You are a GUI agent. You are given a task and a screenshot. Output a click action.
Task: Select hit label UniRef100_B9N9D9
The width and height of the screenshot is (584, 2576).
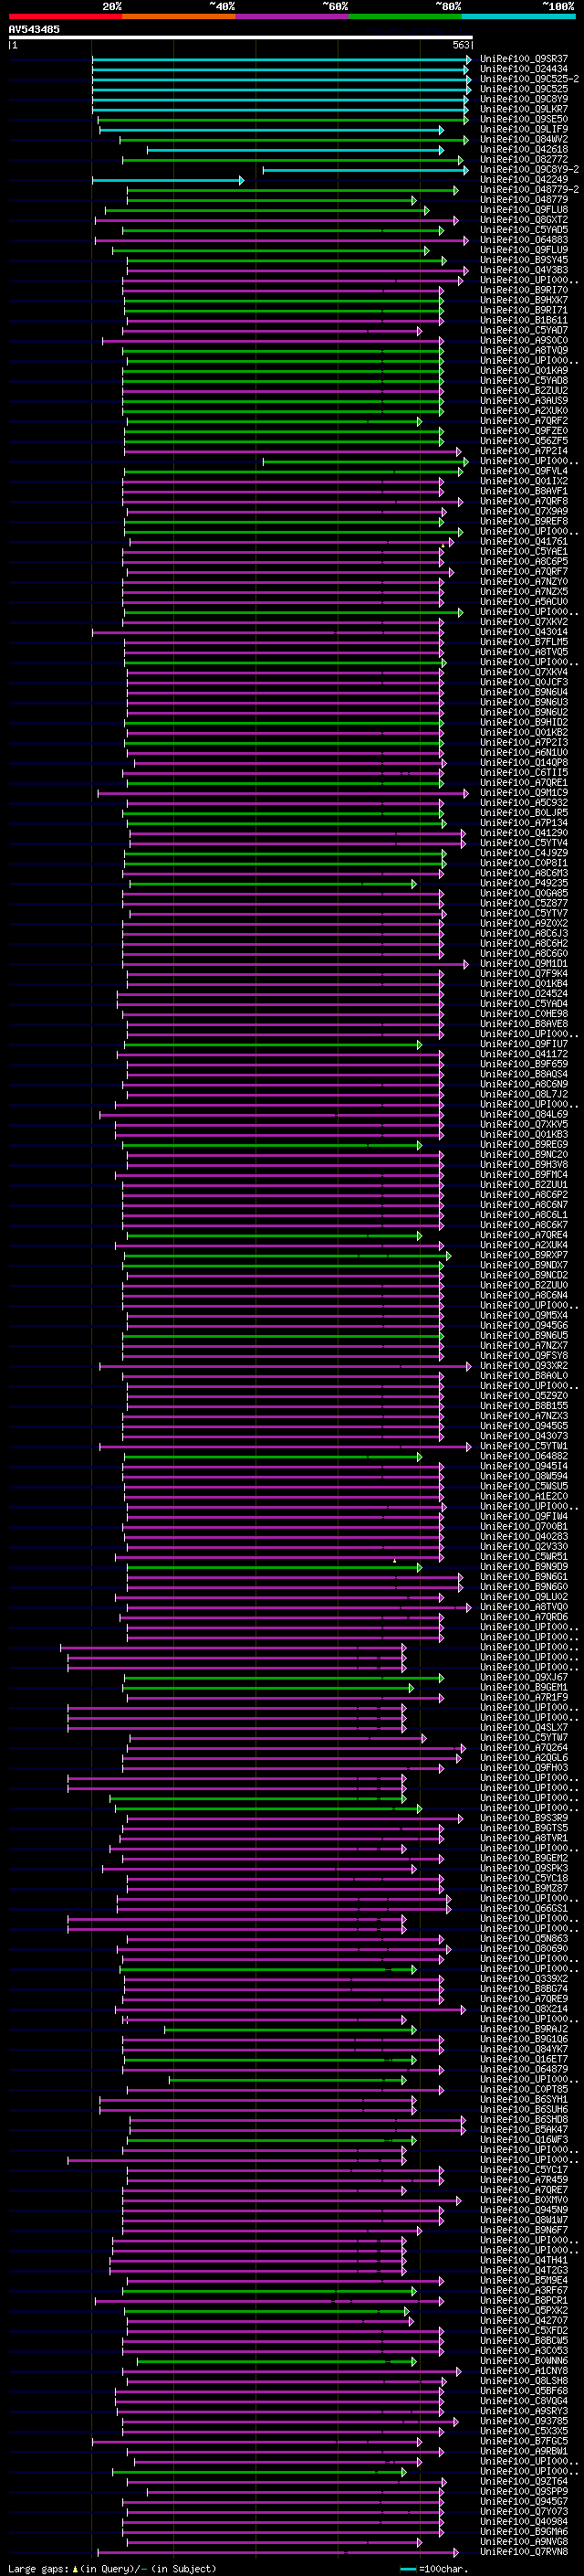pos(524,1566)
